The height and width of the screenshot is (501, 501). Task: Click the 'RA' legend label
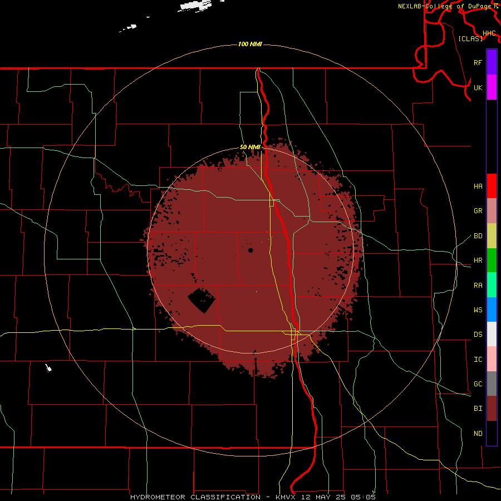click(478, 286)
